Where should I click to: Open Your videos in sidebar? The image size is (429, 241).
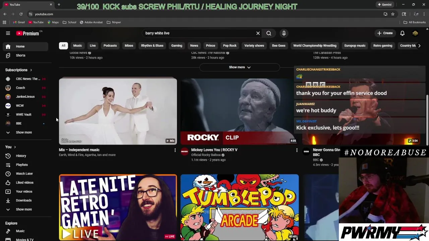26,191
